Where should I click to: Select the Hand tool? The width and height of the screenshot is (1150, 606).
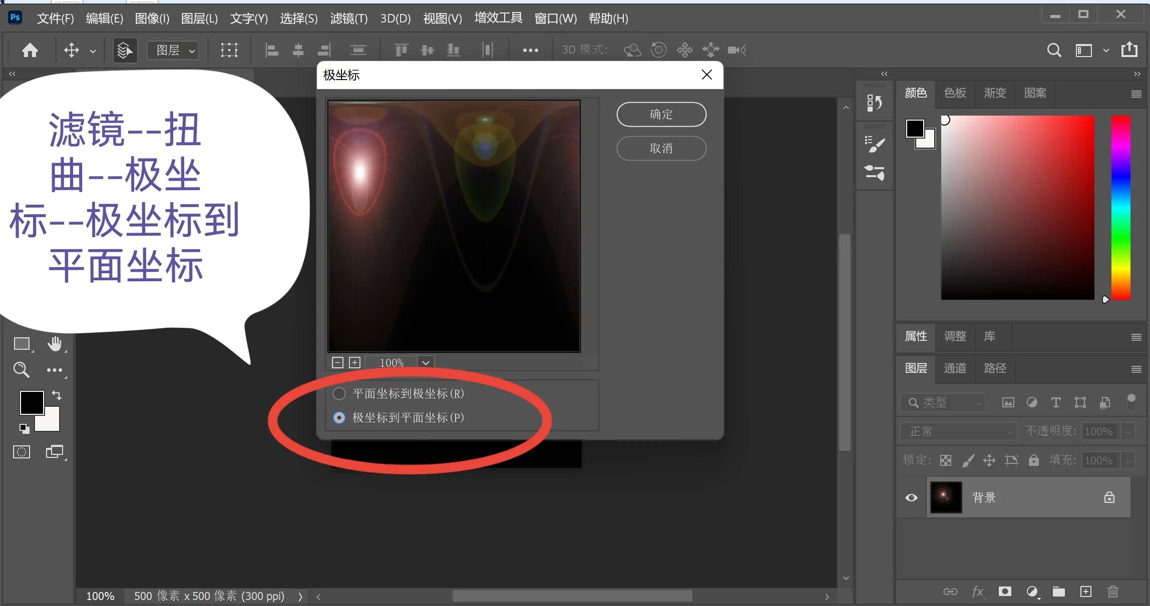pyautogui.click(x=55, y=343)
